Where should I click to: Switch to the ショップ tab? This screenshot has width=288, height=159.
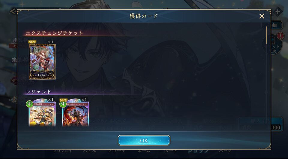click(x=198, y=151)
